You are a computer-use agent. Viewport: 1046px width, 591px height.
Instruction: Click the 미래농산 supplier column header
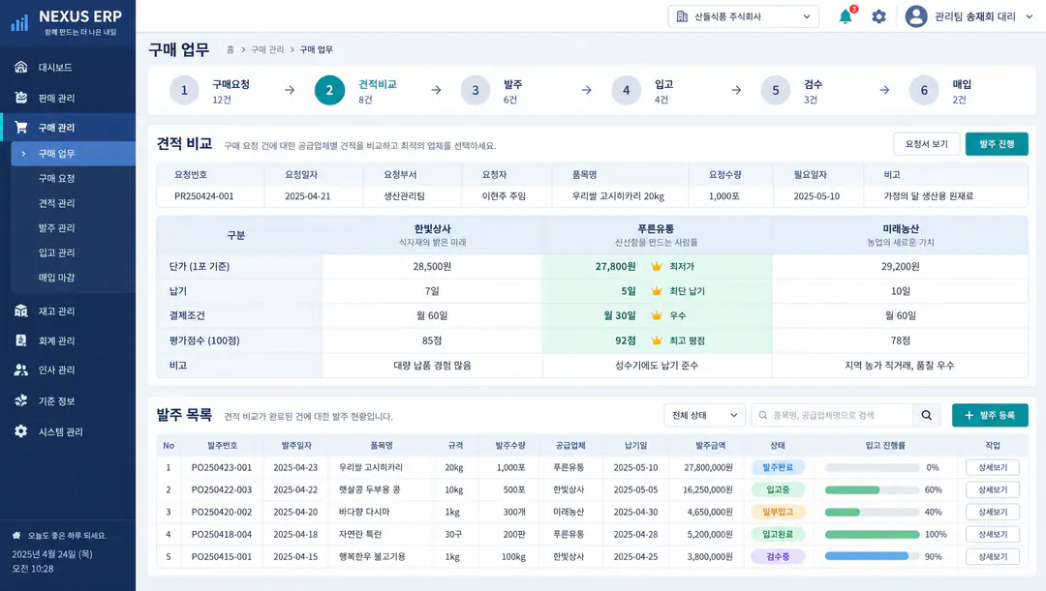point(901,235)
